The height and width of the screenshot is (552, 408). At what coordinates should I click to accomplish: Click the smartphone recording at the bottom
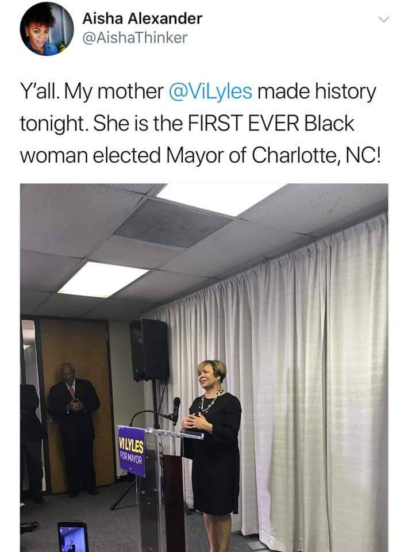pos(73,536)
